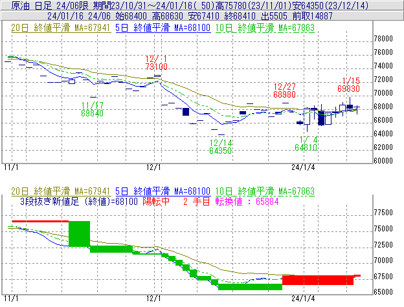Click the 77500 axis label on the lower chart
The height and width of the screenshot is (307, 404).
coord(383,213)
